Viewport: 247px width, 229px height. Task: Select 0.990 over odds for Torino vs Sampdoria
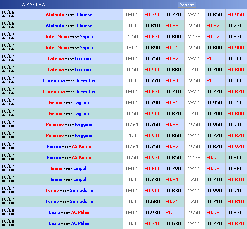215,191
